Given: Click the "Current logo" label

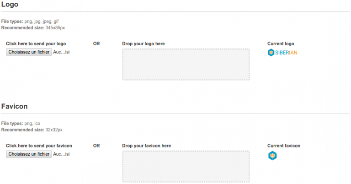Looking at the screenshot, I should [281, 44].
